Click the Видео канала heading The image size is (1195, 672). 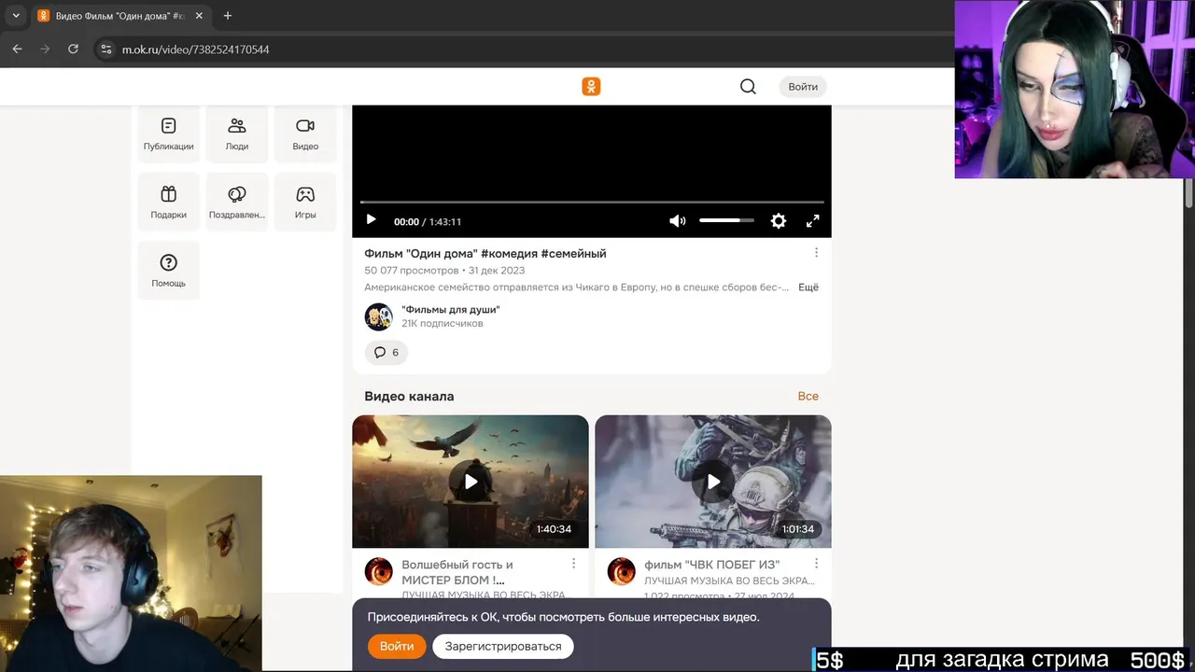click(x=409, y=397)
